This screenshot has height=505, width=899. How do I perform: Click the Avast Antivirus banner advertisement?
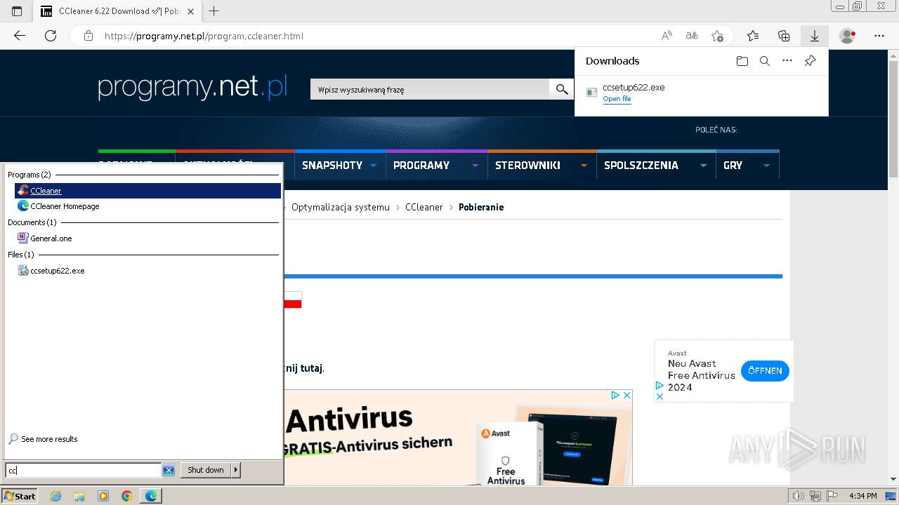click(x=458, y=438)
